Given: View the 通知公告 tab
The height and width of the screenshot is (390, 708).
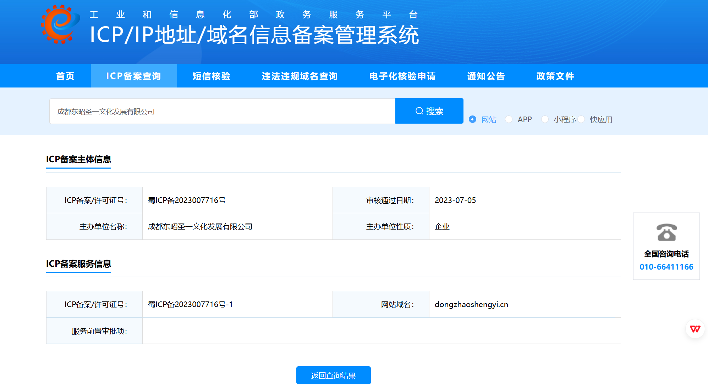Looking at the screenshot, I should (486, 76).
